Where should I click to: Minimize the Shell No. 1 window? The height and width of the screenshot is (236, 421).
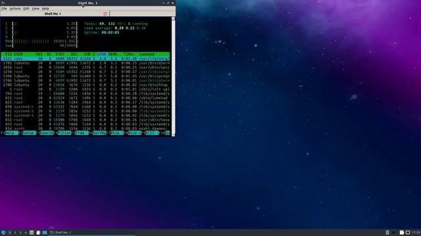point(164,3)
